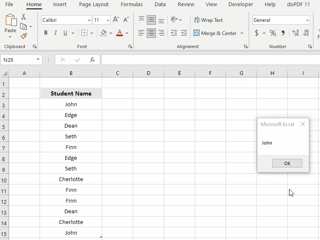Toggle Bold formatting

pos(46,33)
